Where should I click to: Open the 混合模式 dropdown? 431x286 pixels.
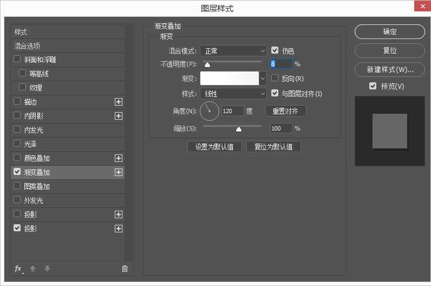point(233,51)
